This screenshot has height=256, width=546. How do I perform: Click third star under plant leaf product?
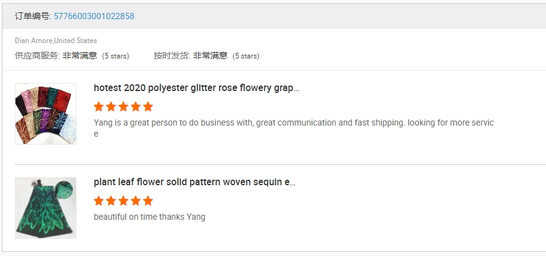123,201
